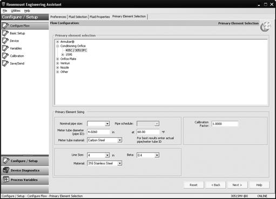
Task: Expand the Orifice Plate tree node
Action: 58,59
